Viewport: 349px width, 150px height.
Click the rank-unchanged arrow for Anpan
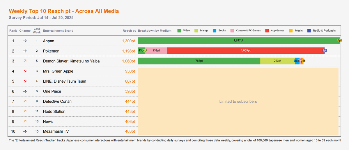pyautogui.click(x=25, y=41)
